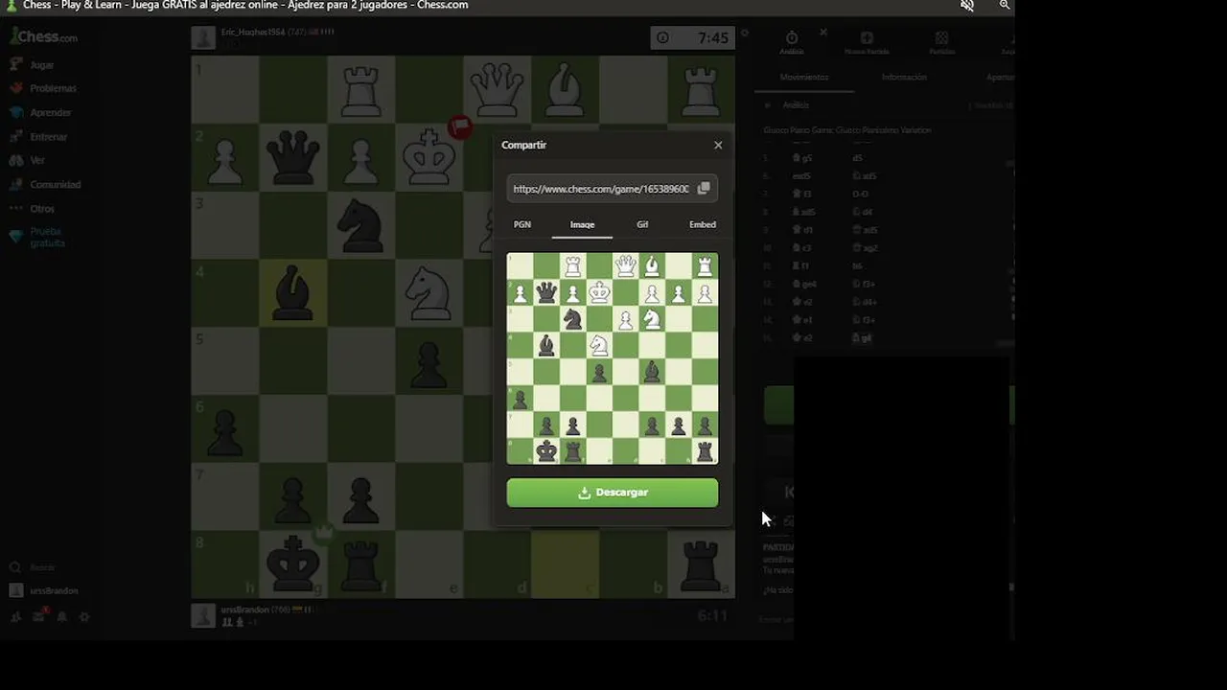Open the notifications bell icon
Screen dimensions: 1227x690
(61, 617)
